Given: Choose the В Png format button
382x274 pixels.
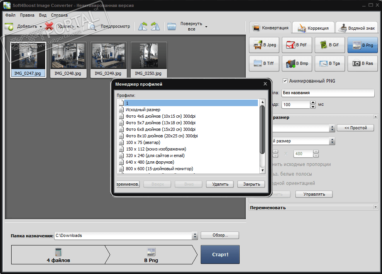Looking at the screenshot, I should click(363, 45).
